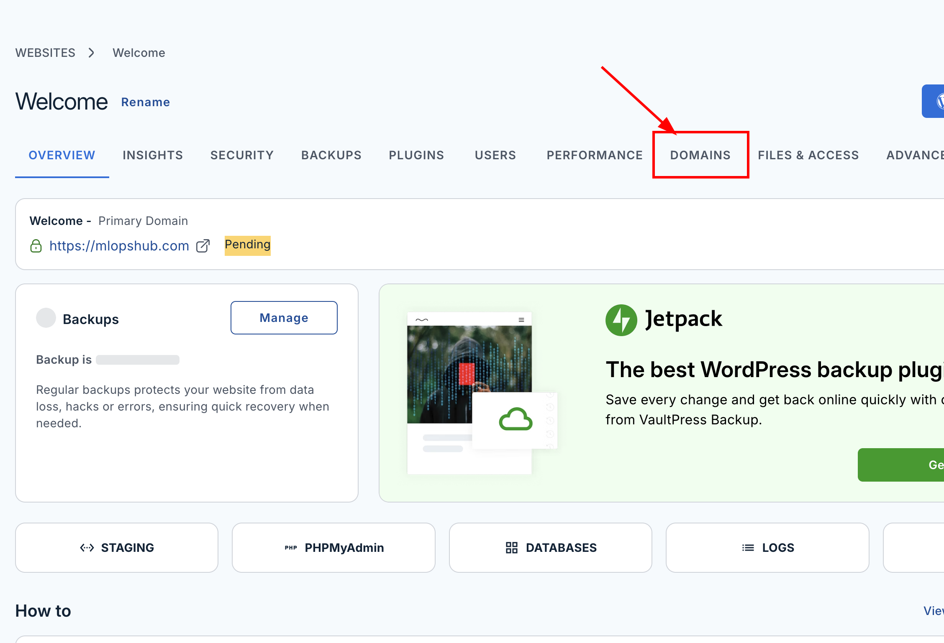
Task: Click the Backups card heading
Action: click(91, 319)
